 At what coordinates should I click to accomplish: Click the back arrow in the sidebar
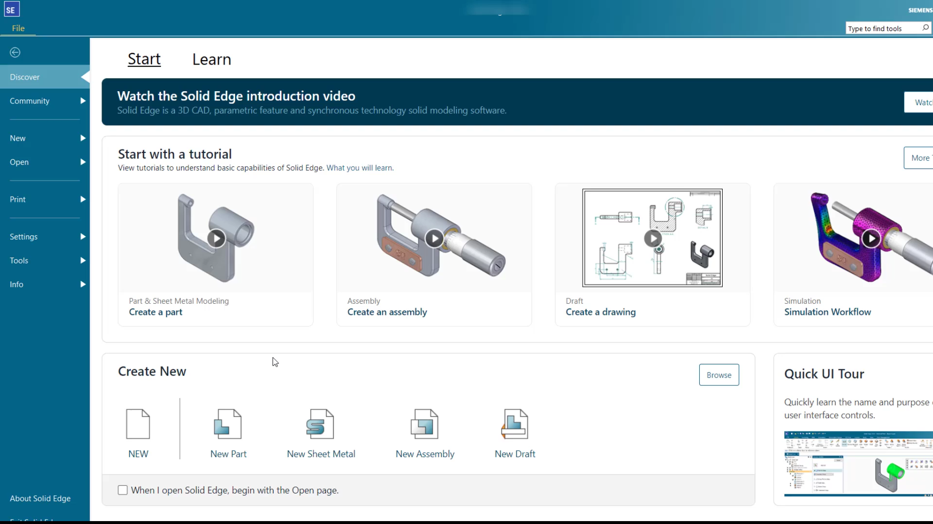[15, 52]
